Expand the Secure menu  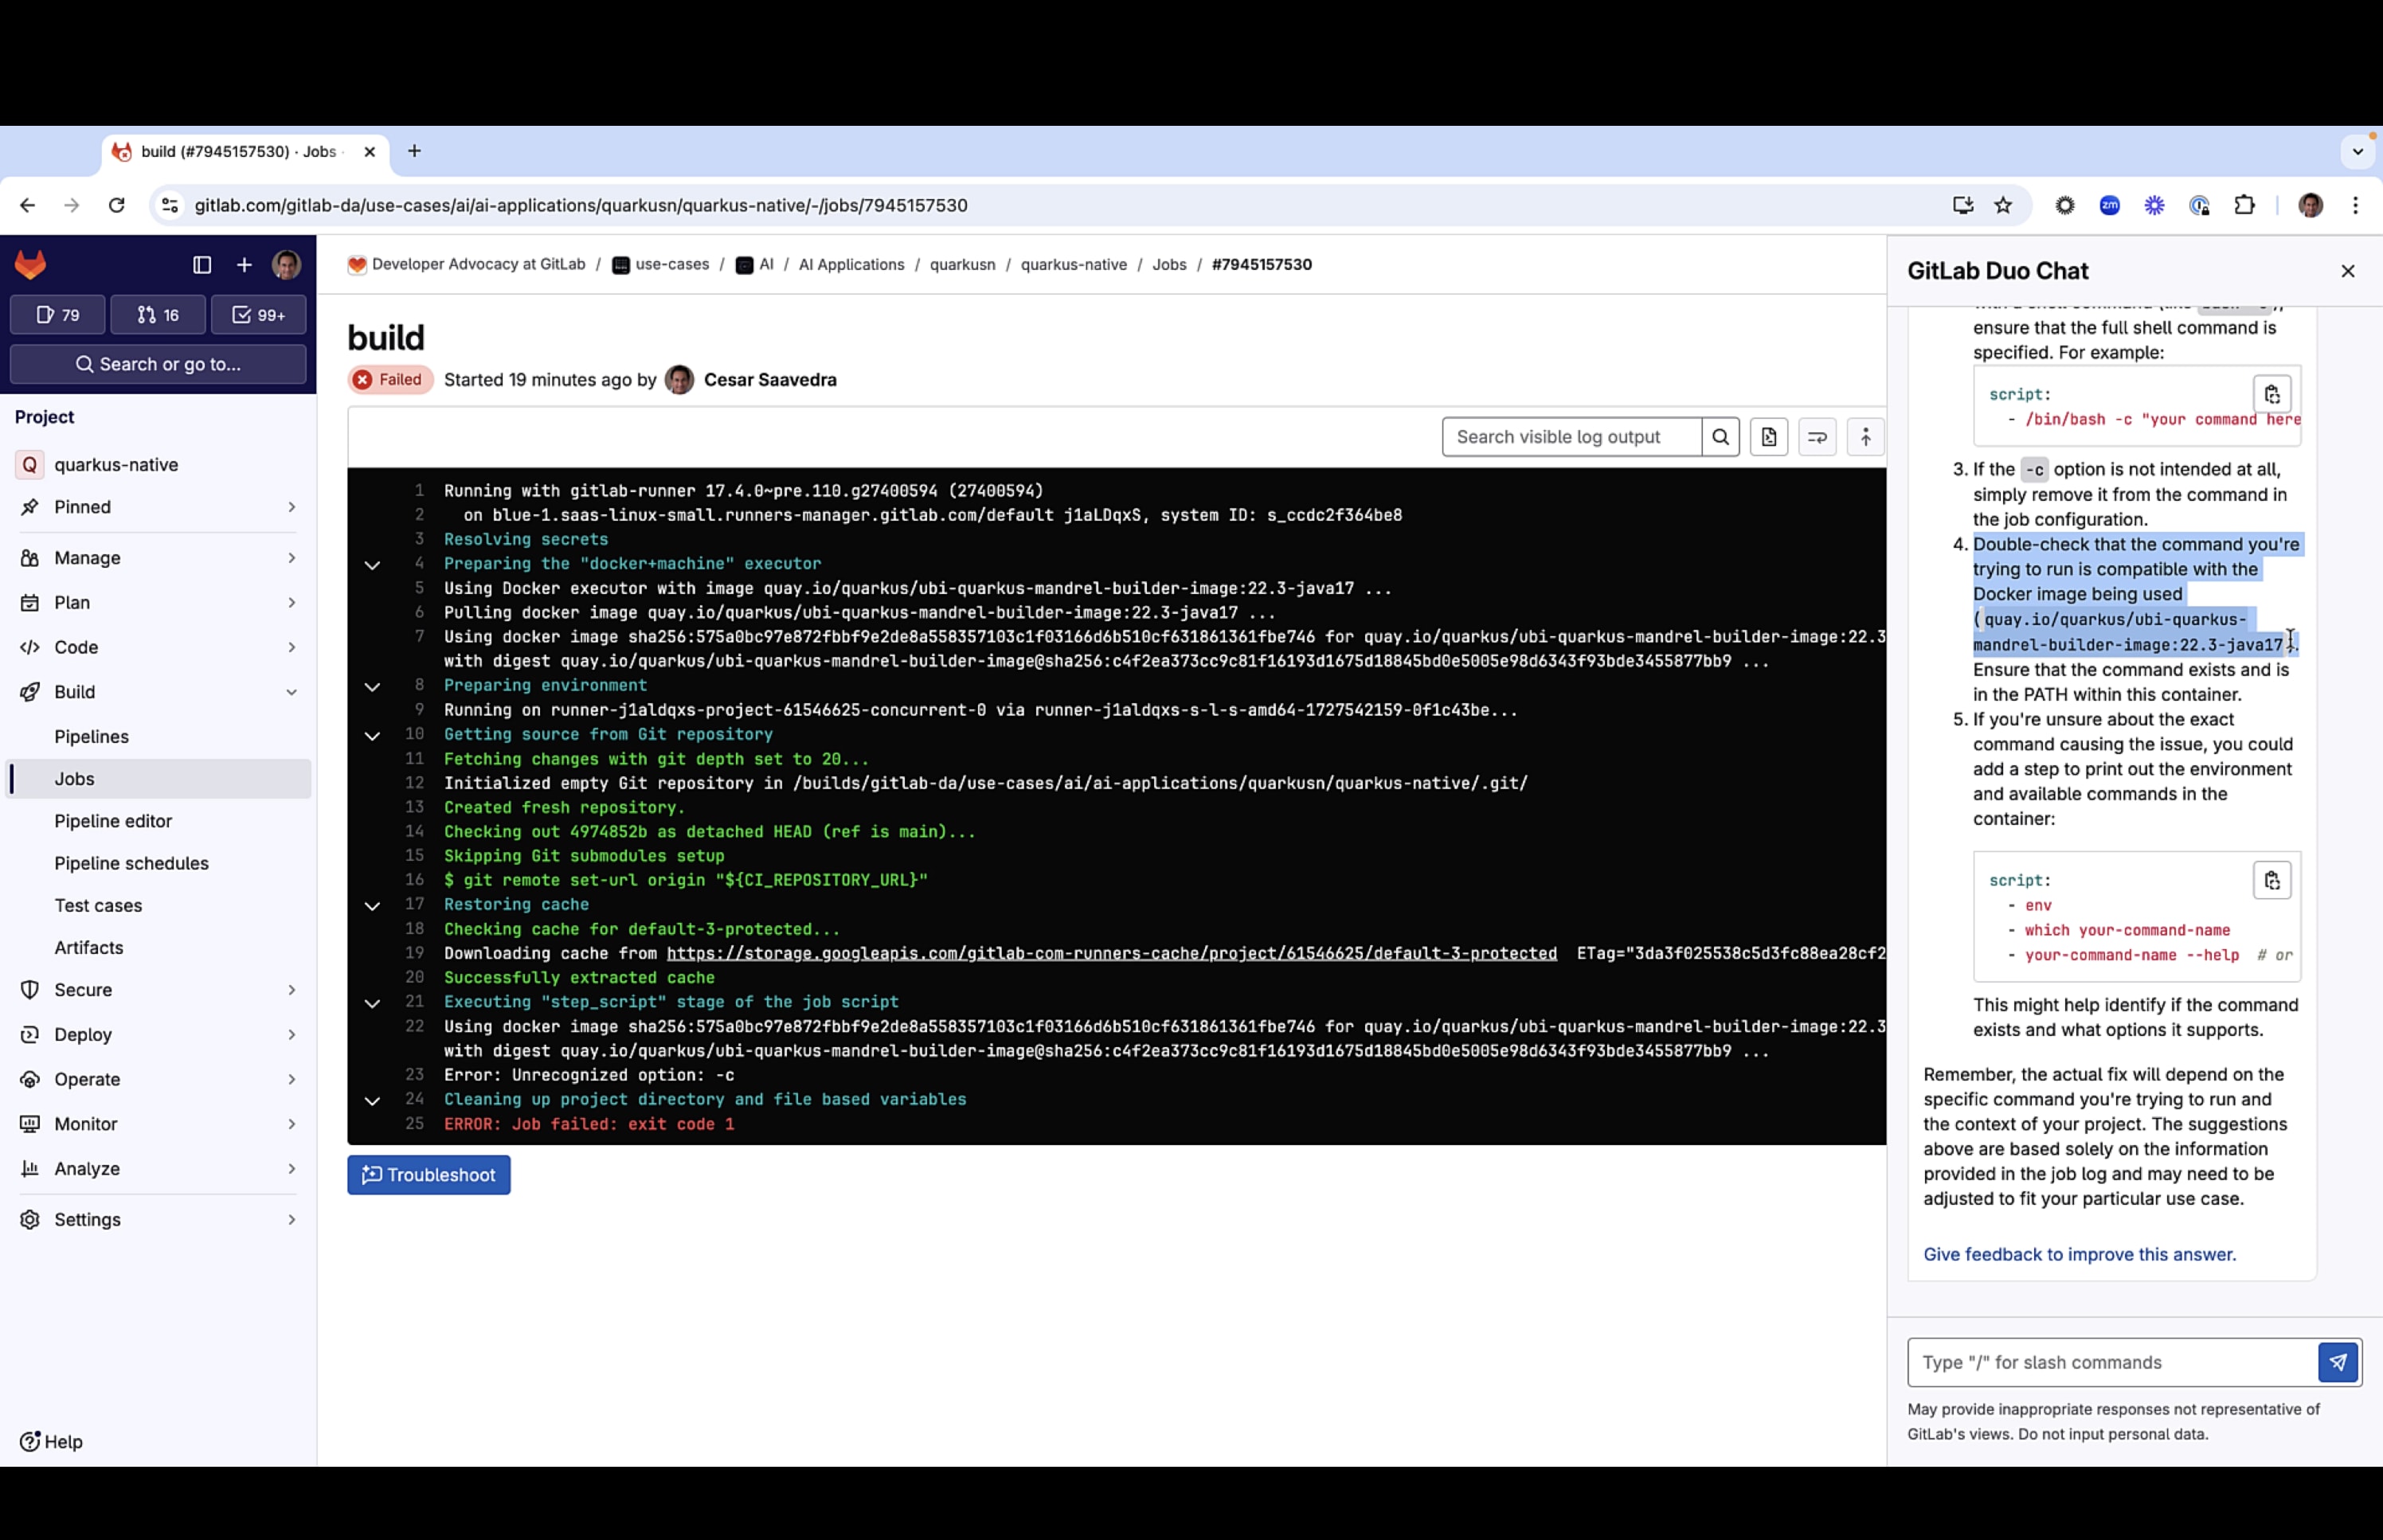(158, 990)
